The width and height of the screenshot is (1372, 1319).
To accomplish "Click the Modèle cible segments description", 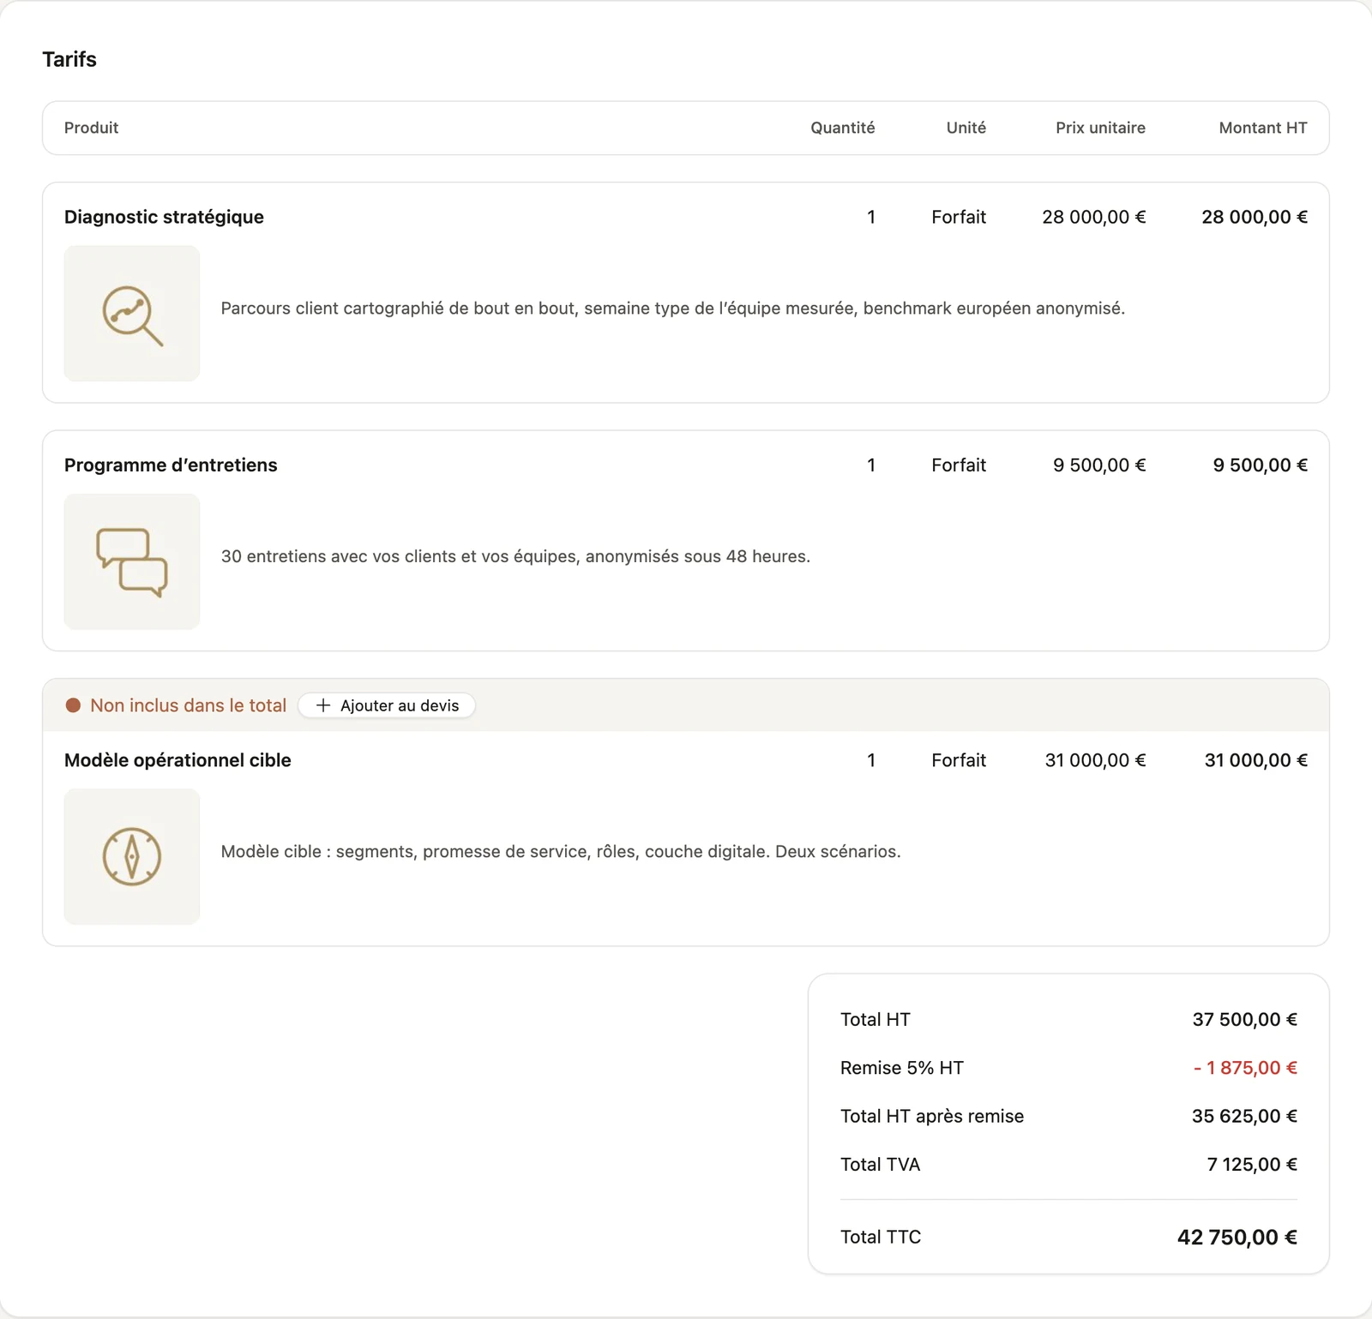I will point(561,852).
